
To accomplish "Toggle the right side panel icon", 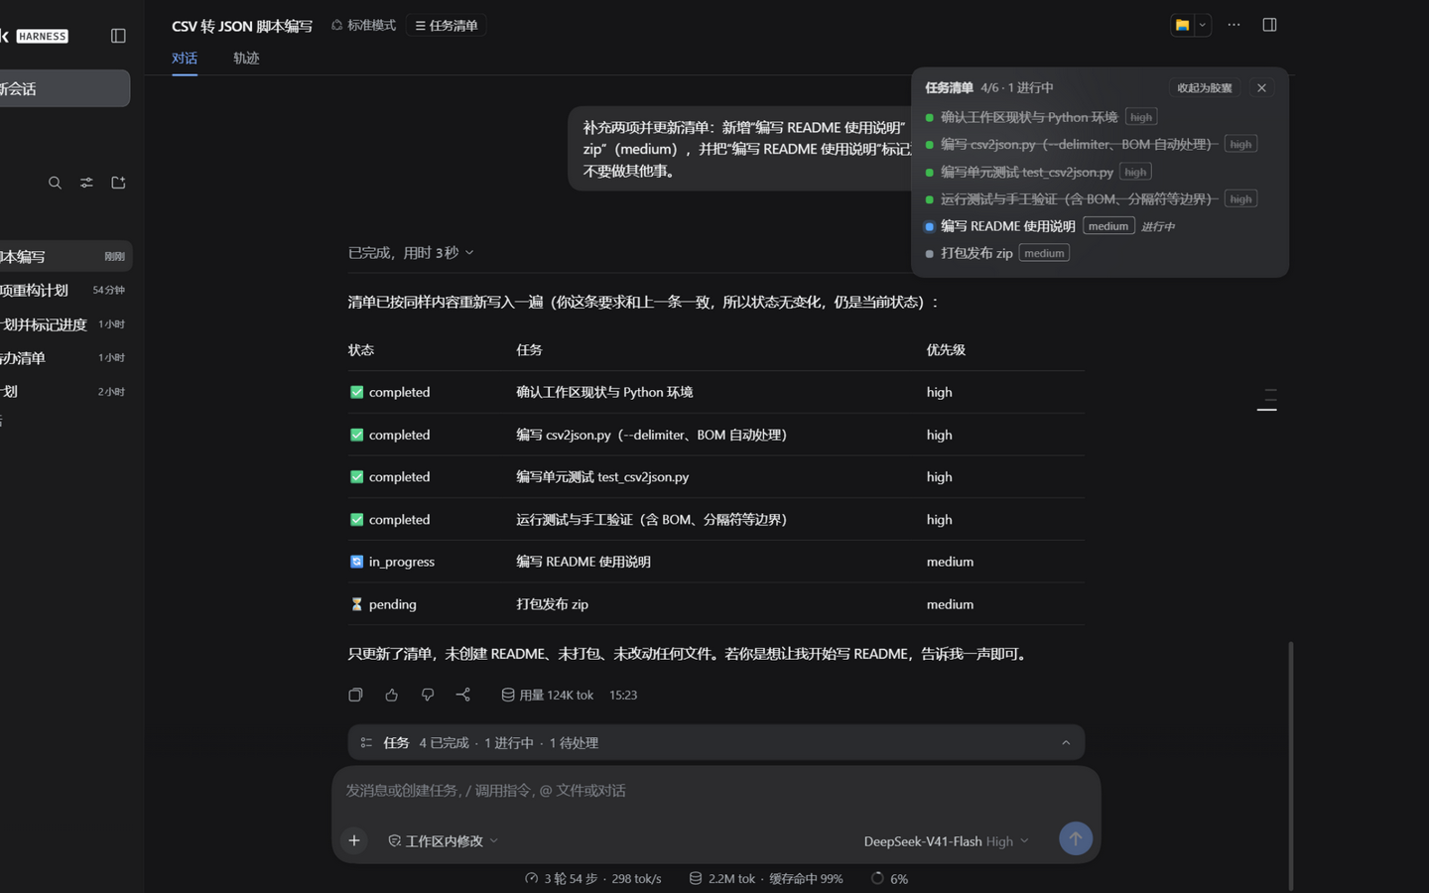I will point(1269,25).
